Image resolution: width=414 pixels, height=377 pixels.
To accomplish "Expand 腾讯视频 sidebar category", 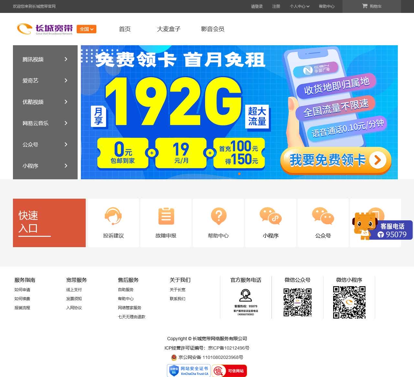I will click(45, 59).
